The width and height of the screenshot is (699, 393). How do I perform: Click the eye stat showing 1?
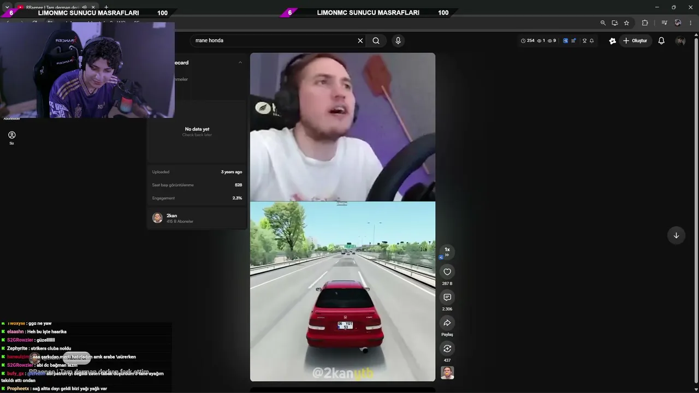541,40
